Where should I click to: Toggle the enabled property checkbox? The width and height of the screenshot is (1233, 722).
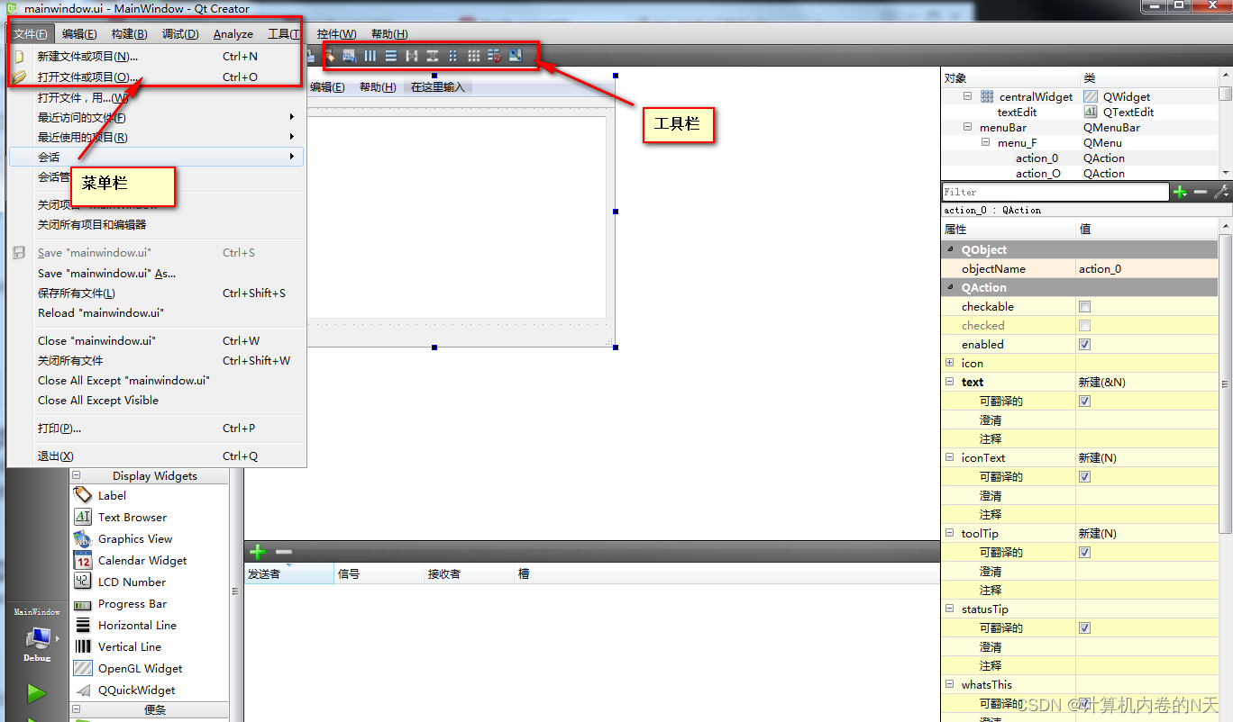click(1084, 345)
